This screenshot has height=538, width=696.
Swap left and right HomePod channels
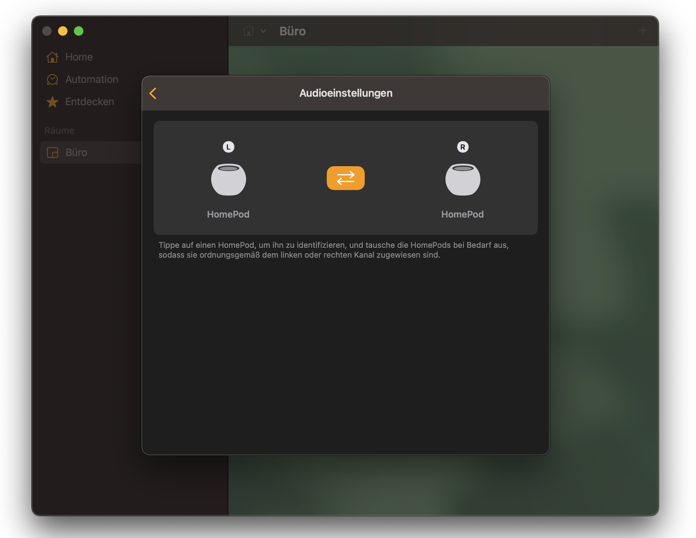pos(345,178)
